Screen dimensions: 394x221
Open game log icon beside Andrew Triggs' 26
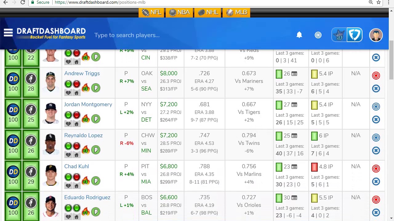click(x=294, y=74)
